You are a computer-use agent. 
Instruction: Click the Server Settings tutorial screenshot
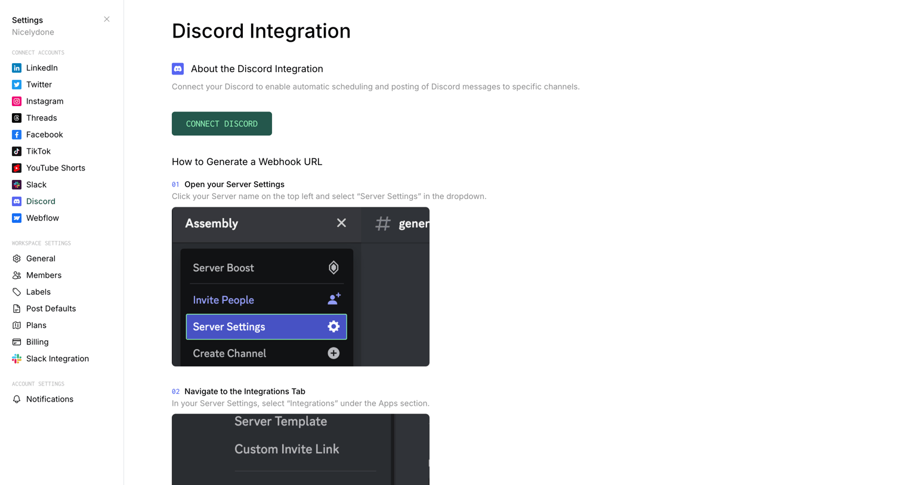[301, 287]
